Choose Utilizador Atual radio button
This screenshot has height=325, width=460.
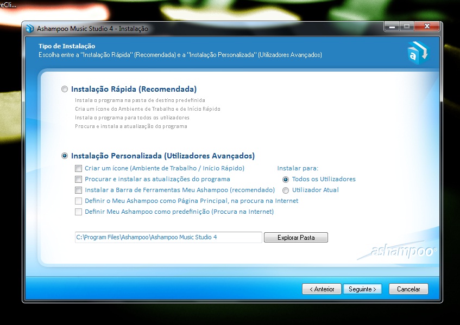pos(286,190)
